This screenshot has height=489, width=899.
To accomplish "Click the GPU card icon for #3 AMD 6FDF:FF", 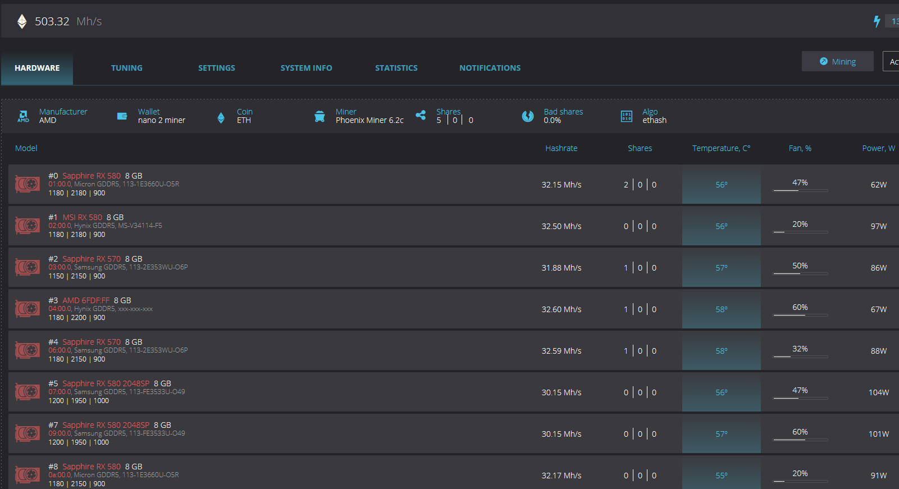I will click(x=28, y=309).
